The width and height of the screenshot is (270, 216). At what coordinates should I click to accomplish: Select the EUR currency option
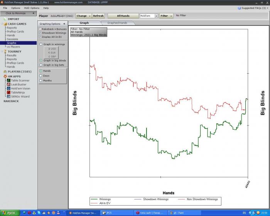(x=52, y=53)
